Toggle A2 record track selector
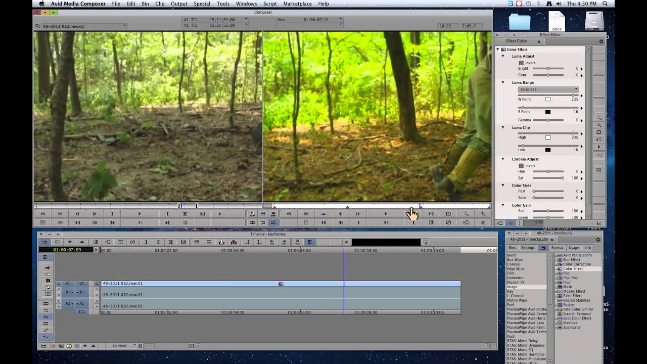The width and height of the screenshot is (647, 364). [x=81, y=303]
